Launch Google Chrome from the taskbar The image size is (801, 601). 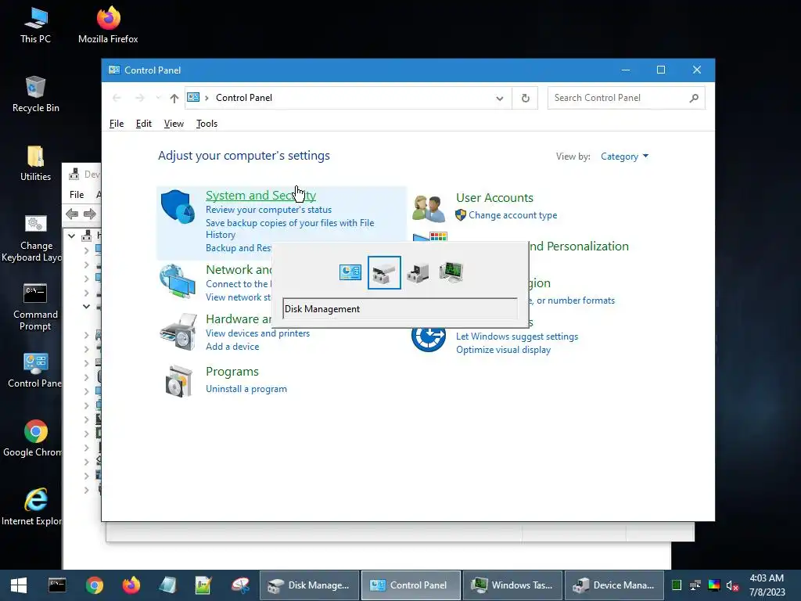point(95,585)
